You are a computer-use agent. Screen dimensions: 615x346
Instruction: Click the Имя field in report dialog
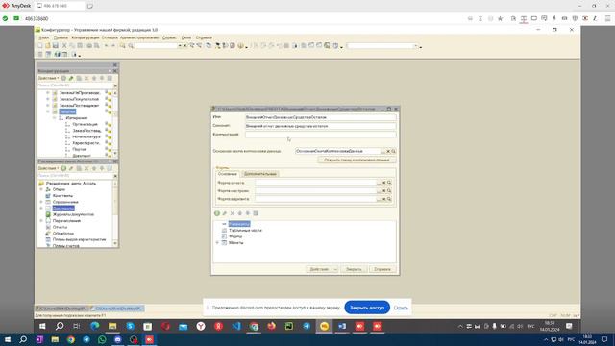(x=320, y=117)
